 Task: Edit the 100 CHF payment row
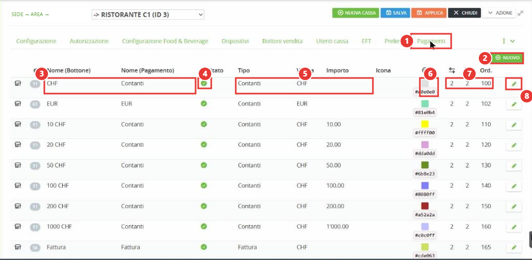tap(514, 186)
